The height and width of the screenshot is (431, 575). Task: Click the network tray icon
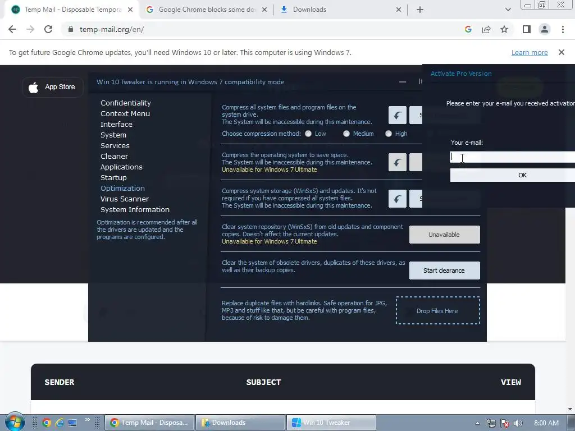click(x=491, y=423)
